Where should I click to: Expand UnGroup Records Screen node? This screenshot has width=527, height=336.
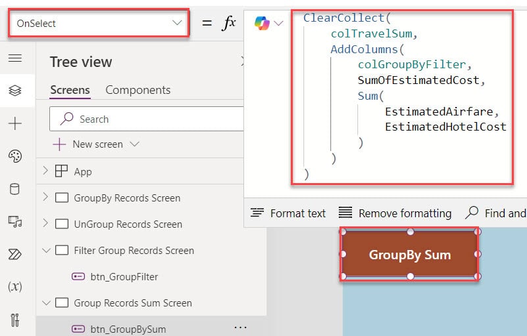point(45,223)
